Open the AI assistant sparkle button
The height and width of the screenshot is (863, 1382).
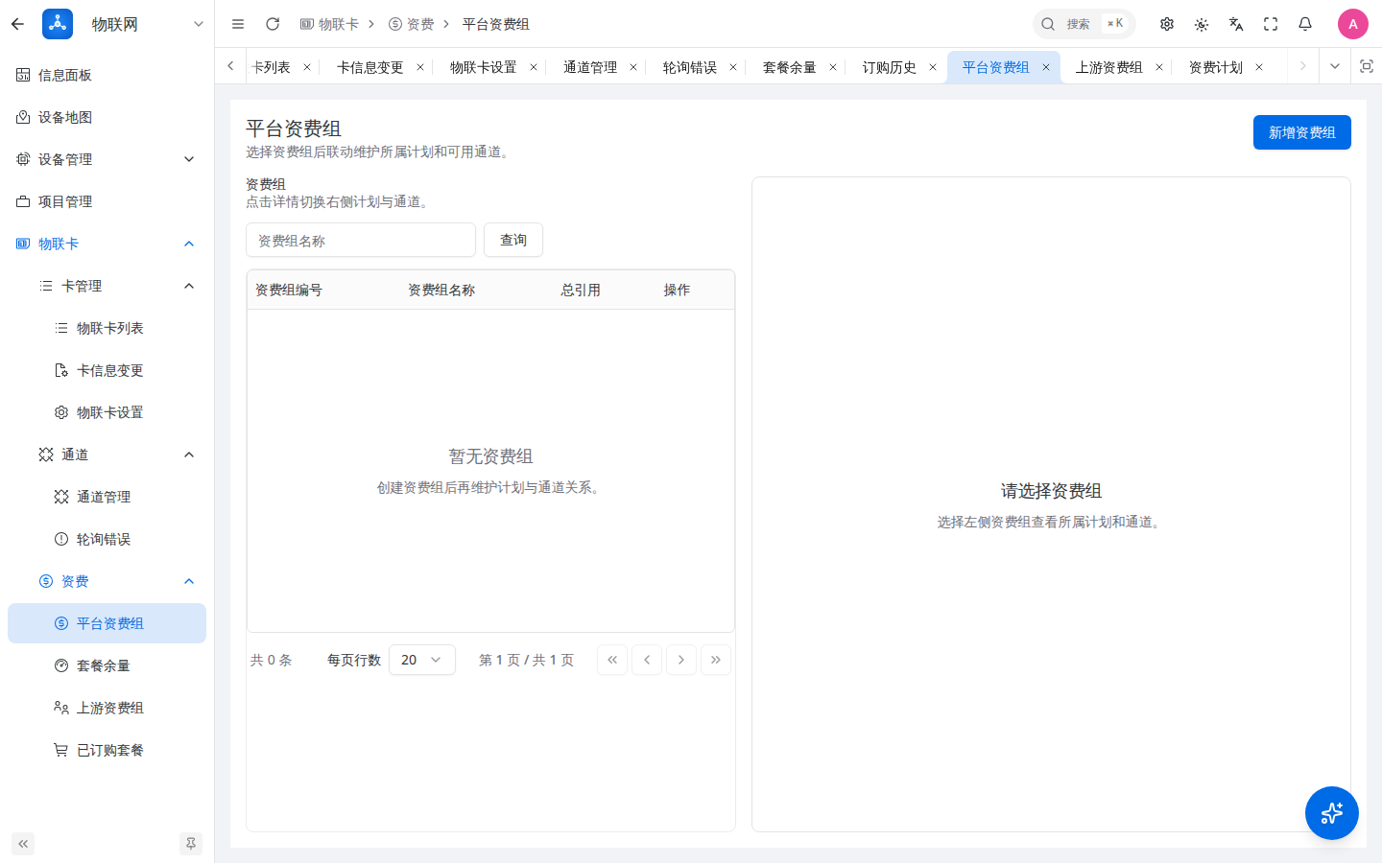click(1332, 813)
